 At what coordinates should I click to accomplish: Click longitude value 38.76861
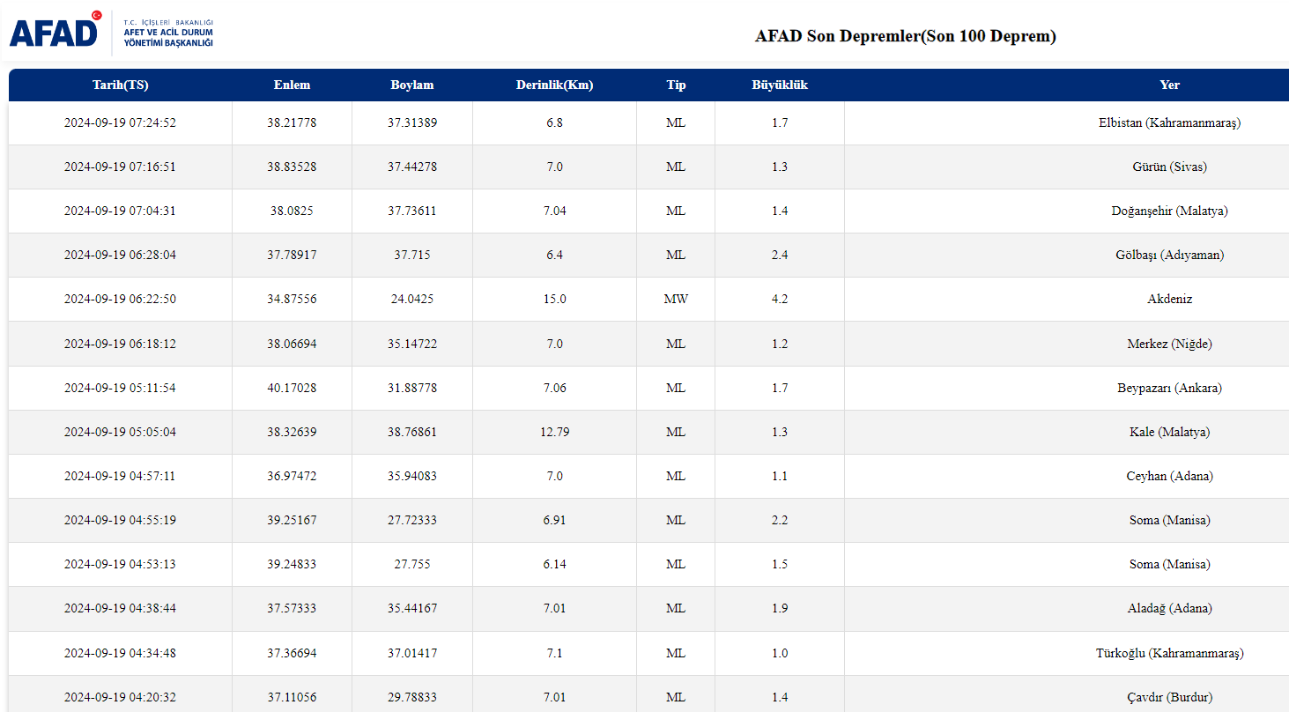point(412,433)
